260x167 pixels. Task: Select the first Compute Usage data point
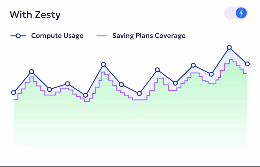14,93
